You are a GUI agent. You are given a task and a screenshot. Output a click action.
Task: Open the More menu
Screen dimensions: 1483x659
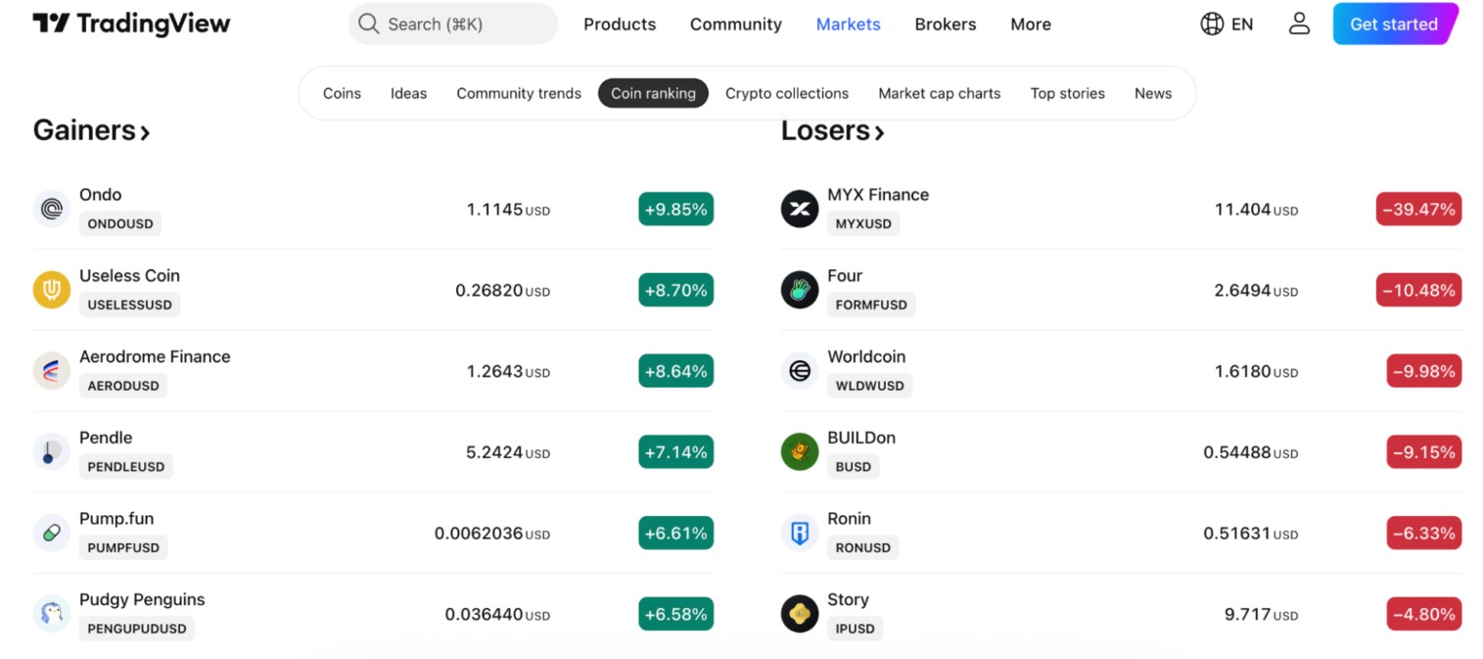1030,24
